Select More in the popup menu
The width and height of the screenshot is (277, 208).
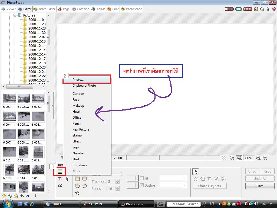(x=87, y=171)
